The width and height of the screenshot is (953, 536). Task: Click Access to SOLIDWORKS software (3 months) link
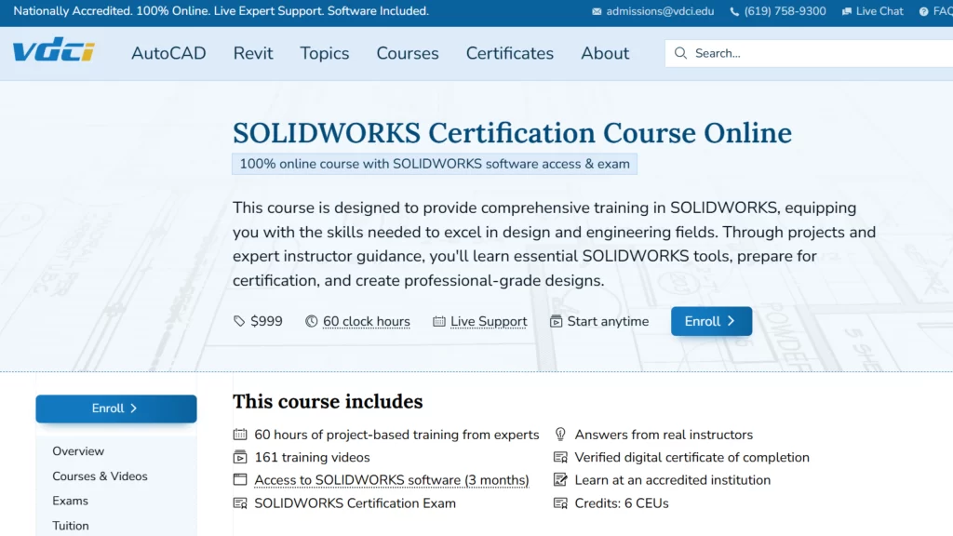coord(392,480)
